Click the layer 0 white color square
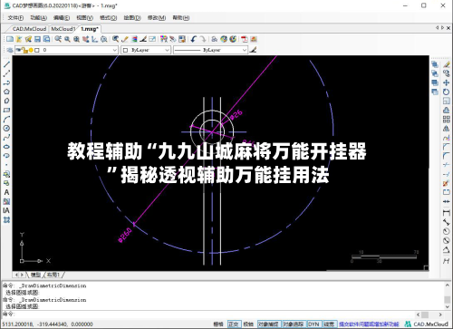The width and height of the screenshot is (453, 329). click(37, 50)
